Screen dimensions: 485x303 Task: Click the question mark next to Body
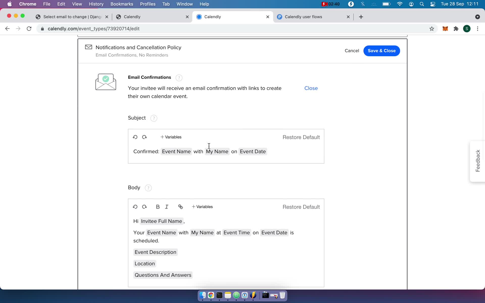point(148,187)
